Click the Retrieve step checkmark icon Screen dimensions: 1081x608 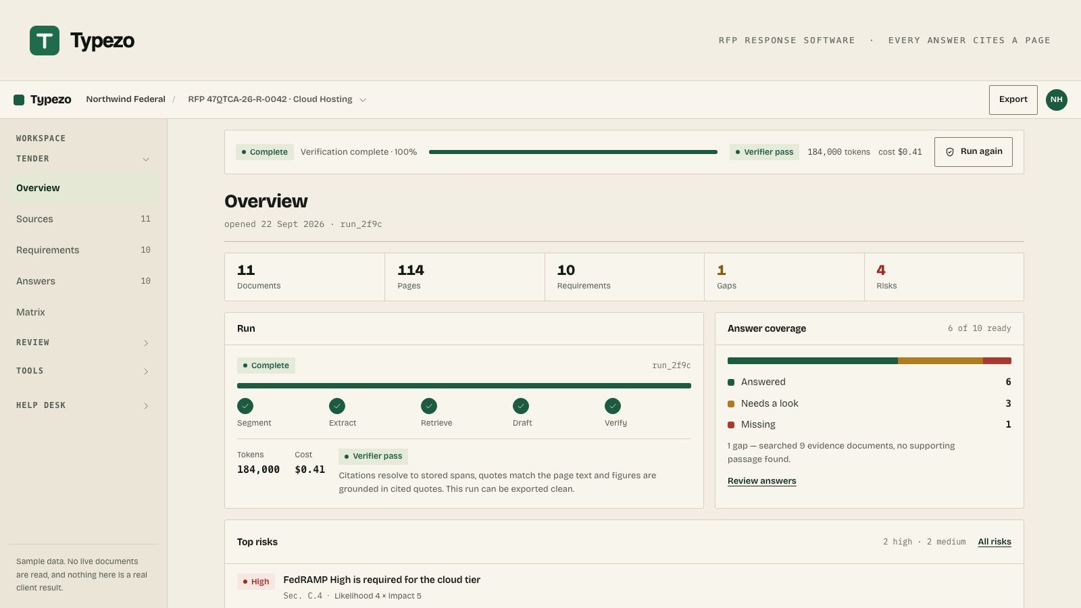pyautogui.click(x=429, y=406)
